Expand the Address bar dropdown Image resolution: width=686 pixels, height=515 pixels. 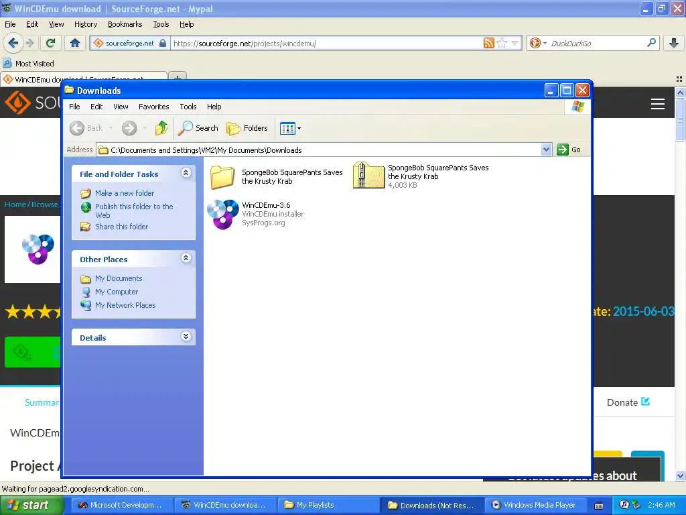coord(546,150)
